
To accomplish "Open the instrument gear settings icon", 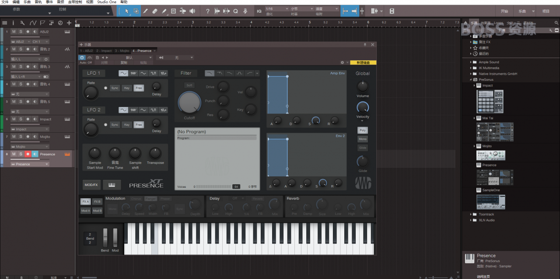I will click(342, 63).
